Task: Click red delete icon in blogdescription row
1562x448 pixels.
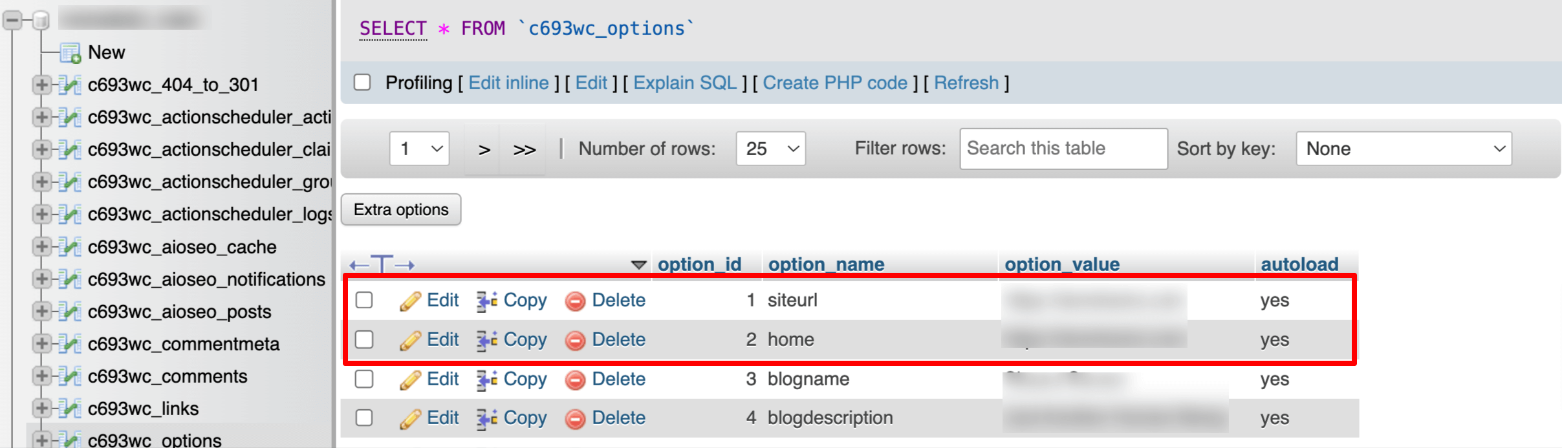Action: 575,419
